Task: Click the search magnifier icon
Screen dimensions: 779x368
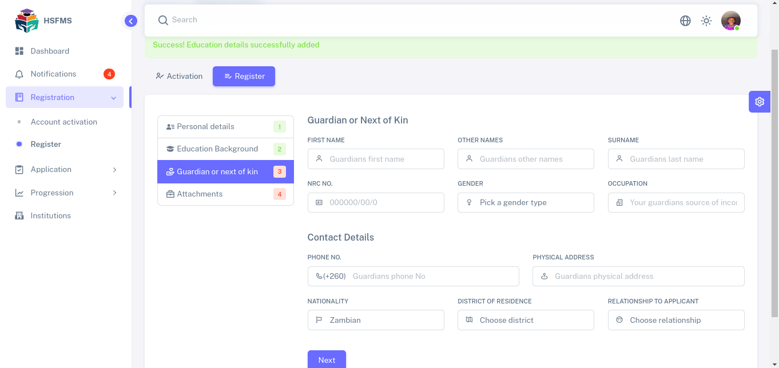Action: 163,21
